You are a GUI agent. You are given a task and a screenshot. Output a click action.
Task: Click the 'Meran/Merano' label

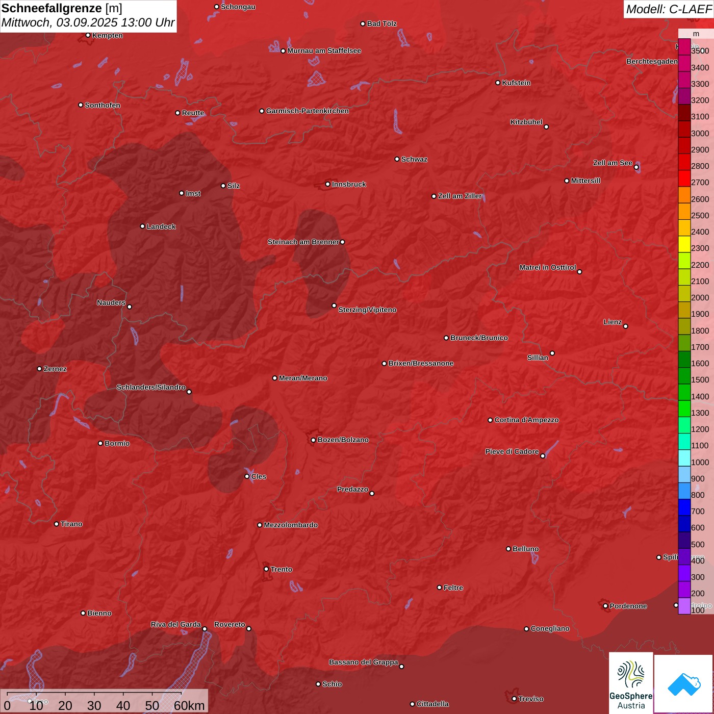[303, 378]
